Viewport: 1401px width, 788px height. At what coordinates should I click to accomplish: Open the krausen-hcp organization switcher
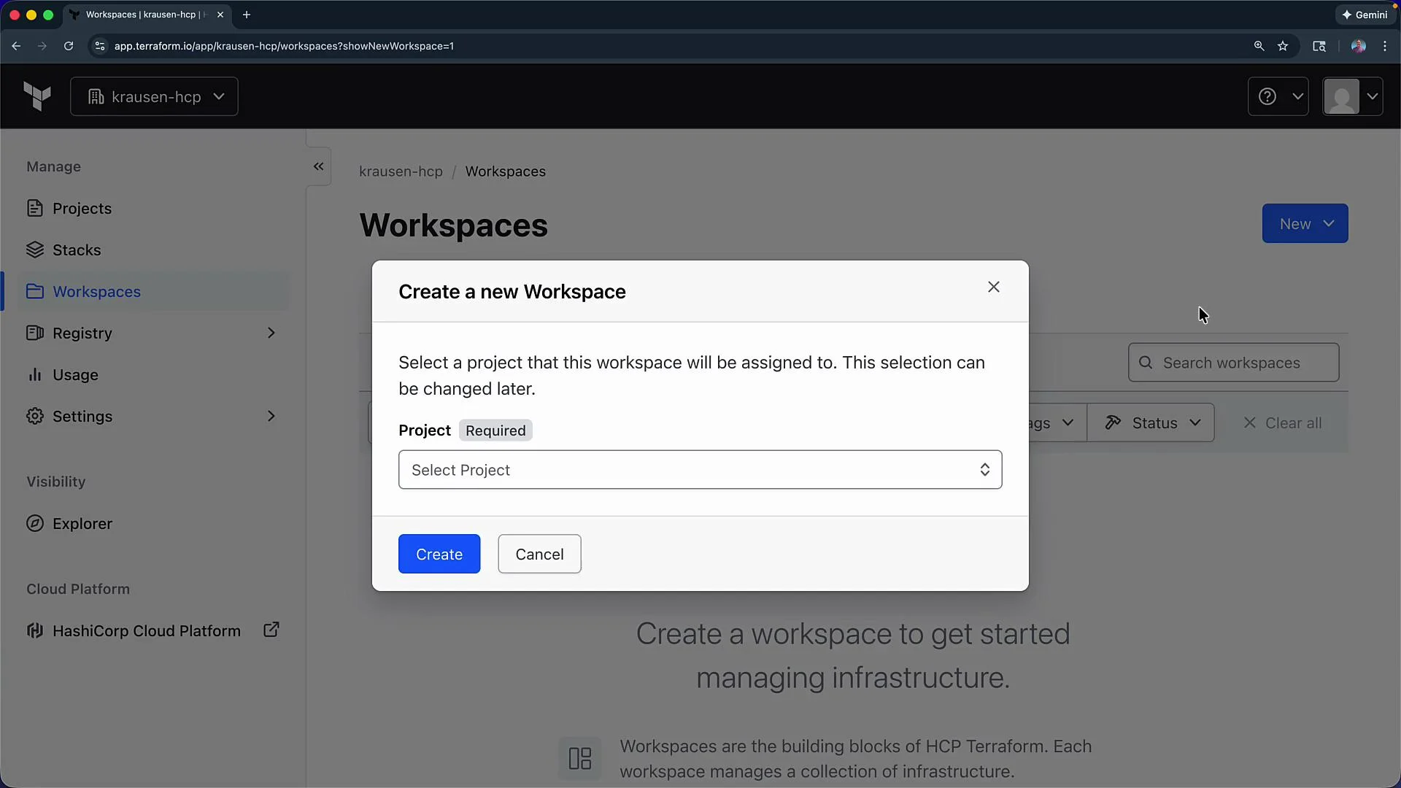[x=154, y=96]
